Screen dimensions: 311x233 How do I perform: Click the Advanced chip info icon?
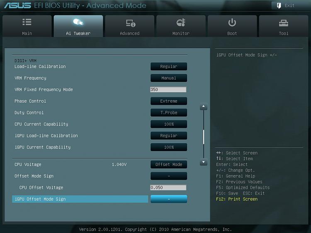click(x=131, y=23)
